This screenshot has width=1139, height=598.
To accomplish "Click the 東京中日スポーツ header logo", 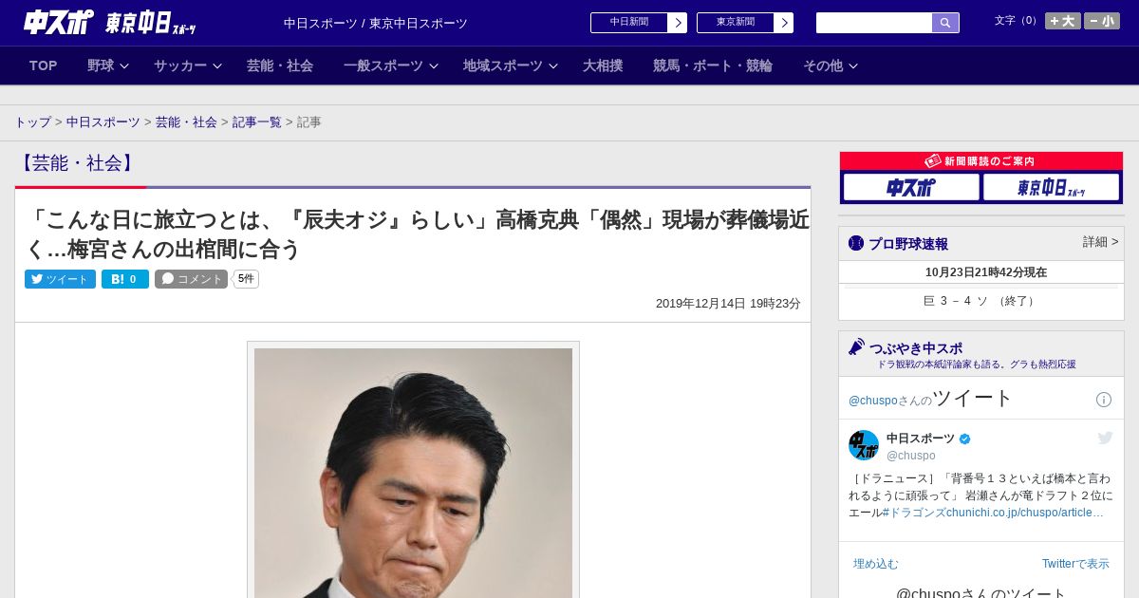I will click(150, 23).
